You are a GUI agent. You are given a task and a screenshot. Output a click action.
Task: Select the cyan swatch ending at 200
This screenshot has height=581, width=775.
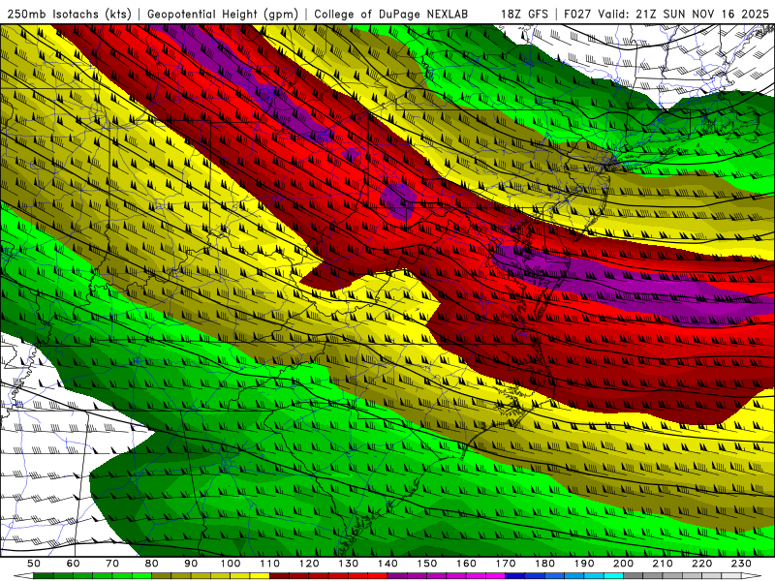[613, 576]
